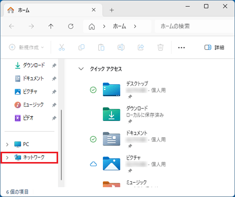This screenshot has width=235, height=197.
Task: Expand chevron before ホーム in address bar
Action: [104, 26]
